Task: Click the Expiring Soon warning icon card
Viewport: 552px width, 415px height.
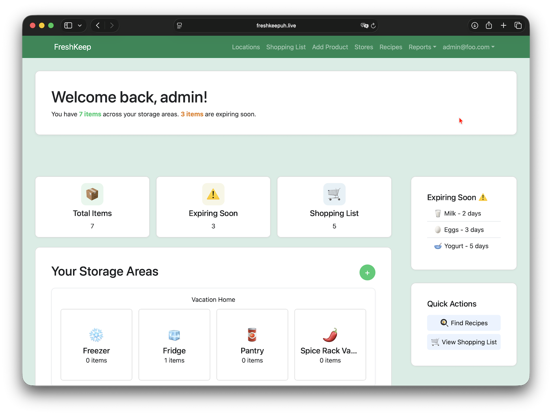Action: click(213, 194)
